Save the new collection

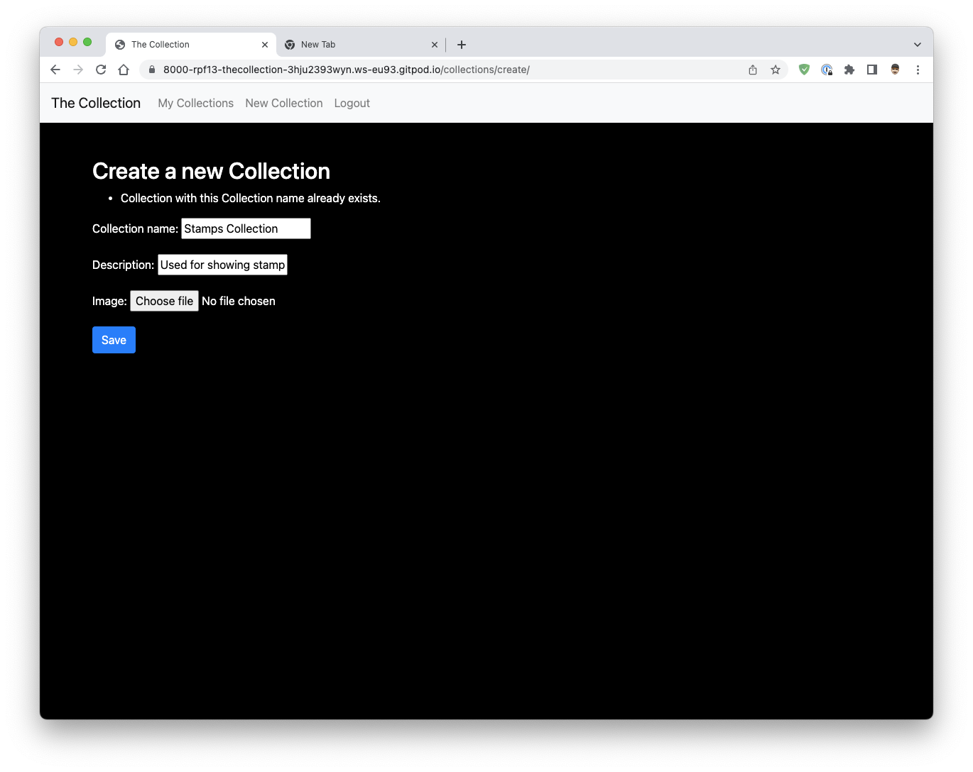(114, 340)
